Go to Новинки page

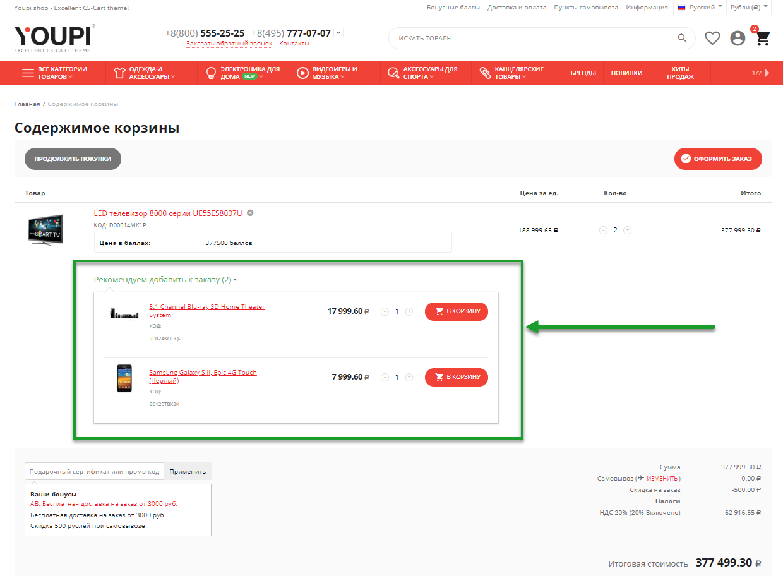(x=626, y=73)
